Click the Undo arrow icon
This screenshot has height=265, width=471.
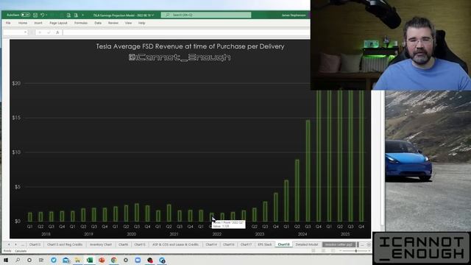43,15
